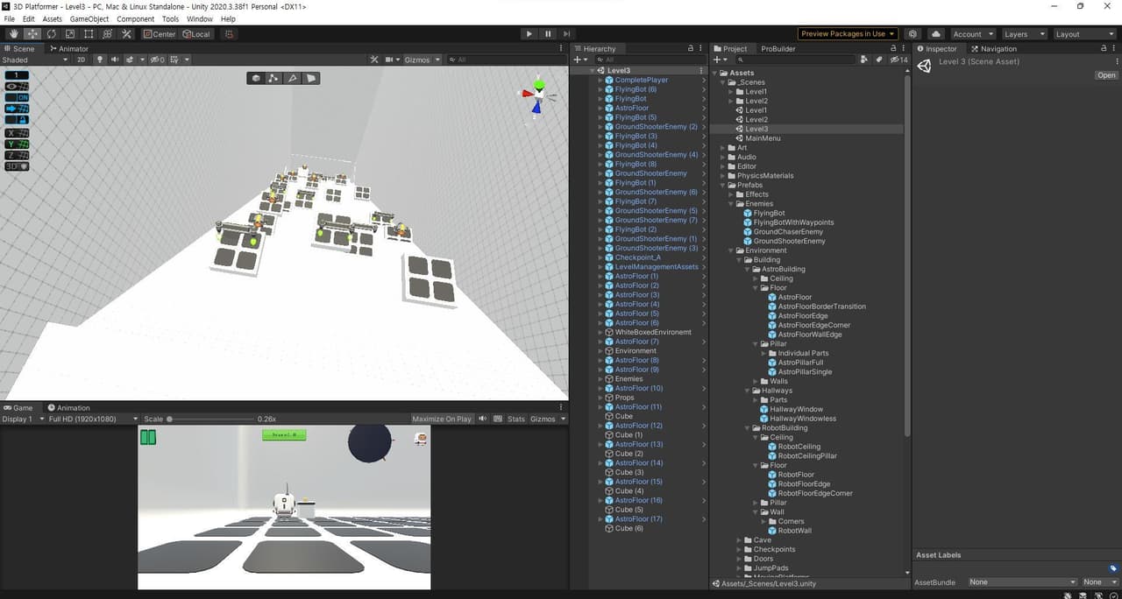This screenshot has width=1122, height=599.
Task: Click Open button in Inspector
Action: (x=1106, y=75)
